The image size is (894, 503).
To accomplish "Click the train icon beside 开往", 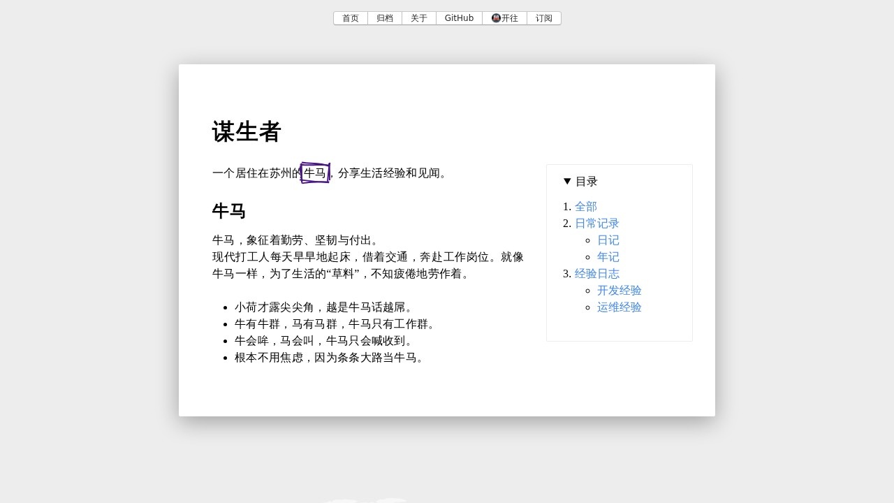I will tap(496, 18).
